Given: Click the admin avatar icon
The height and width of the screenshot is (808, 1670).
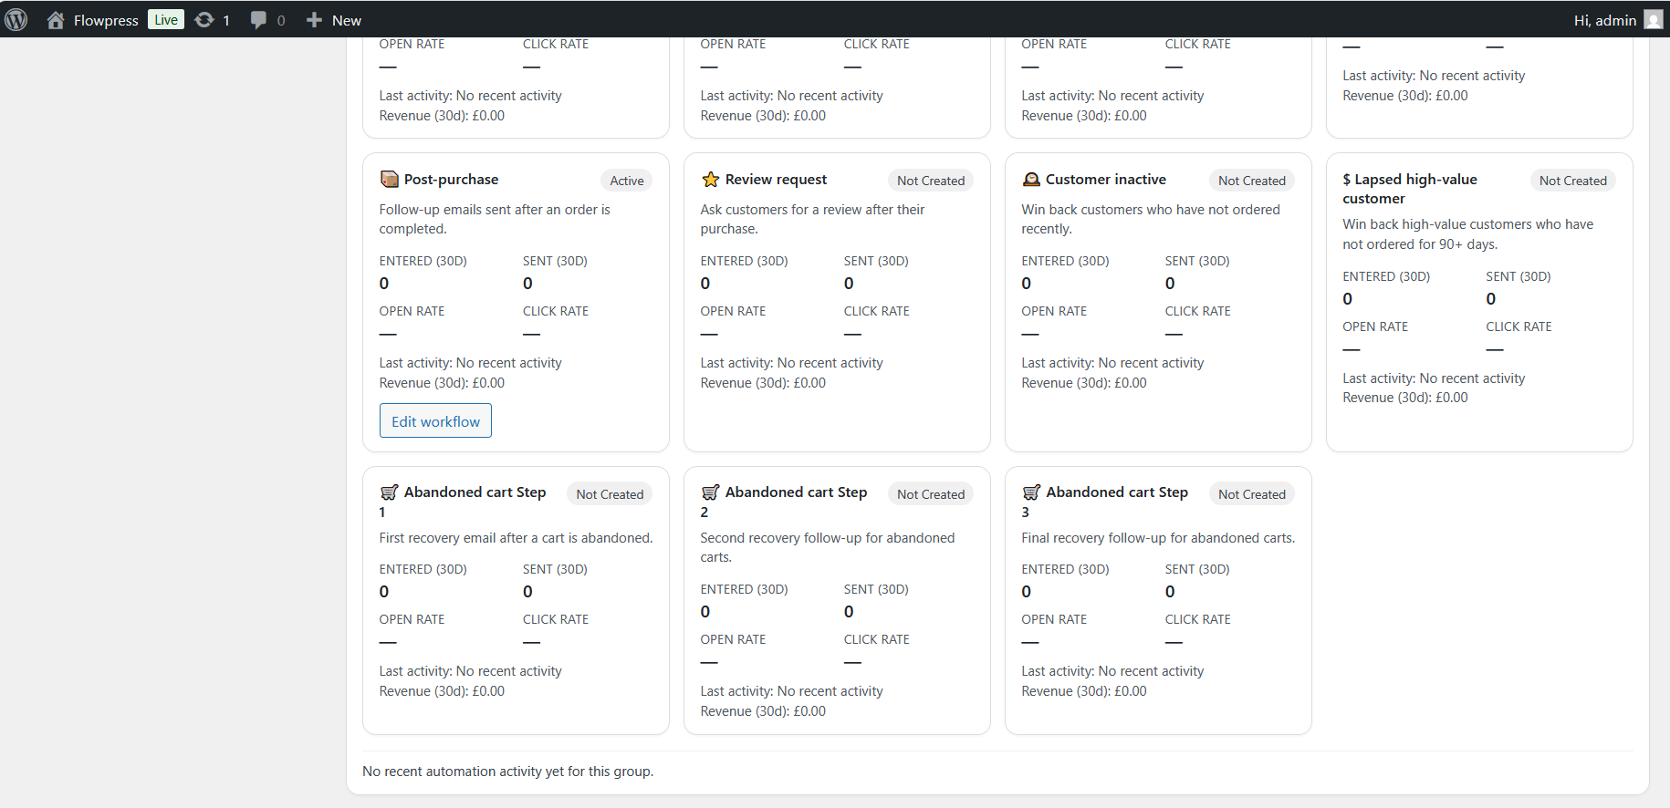Looking at the screenshot, I should [1654, 19].
